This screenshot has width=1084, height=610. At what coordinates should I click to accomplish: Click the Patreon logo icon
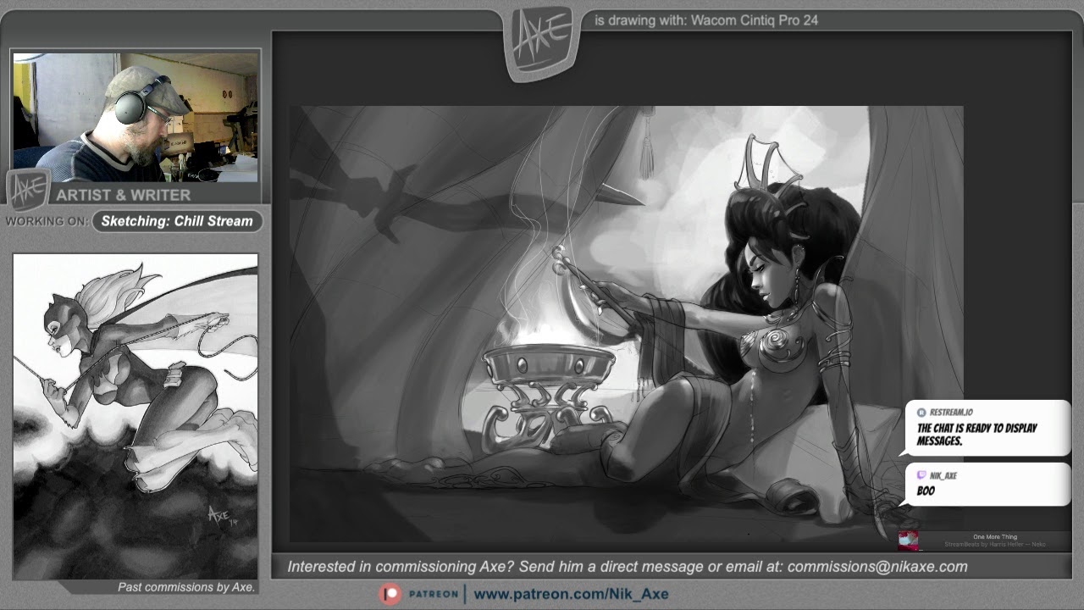click(x=390, y=594)
